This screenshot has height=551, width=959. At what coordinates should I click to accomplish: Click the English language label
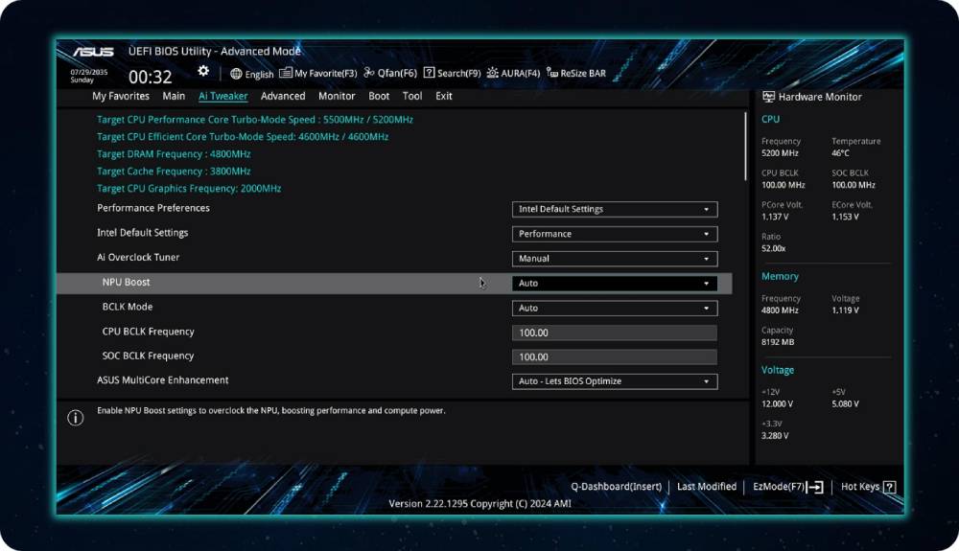point(259,74)
